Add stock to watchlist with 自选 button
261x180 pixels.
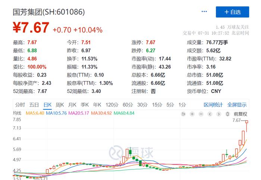[x=232, y=12]
